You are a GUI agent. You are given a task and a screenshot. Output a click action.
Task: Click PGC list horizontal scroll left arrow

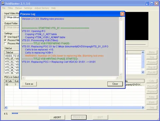[x=6, y=108]
